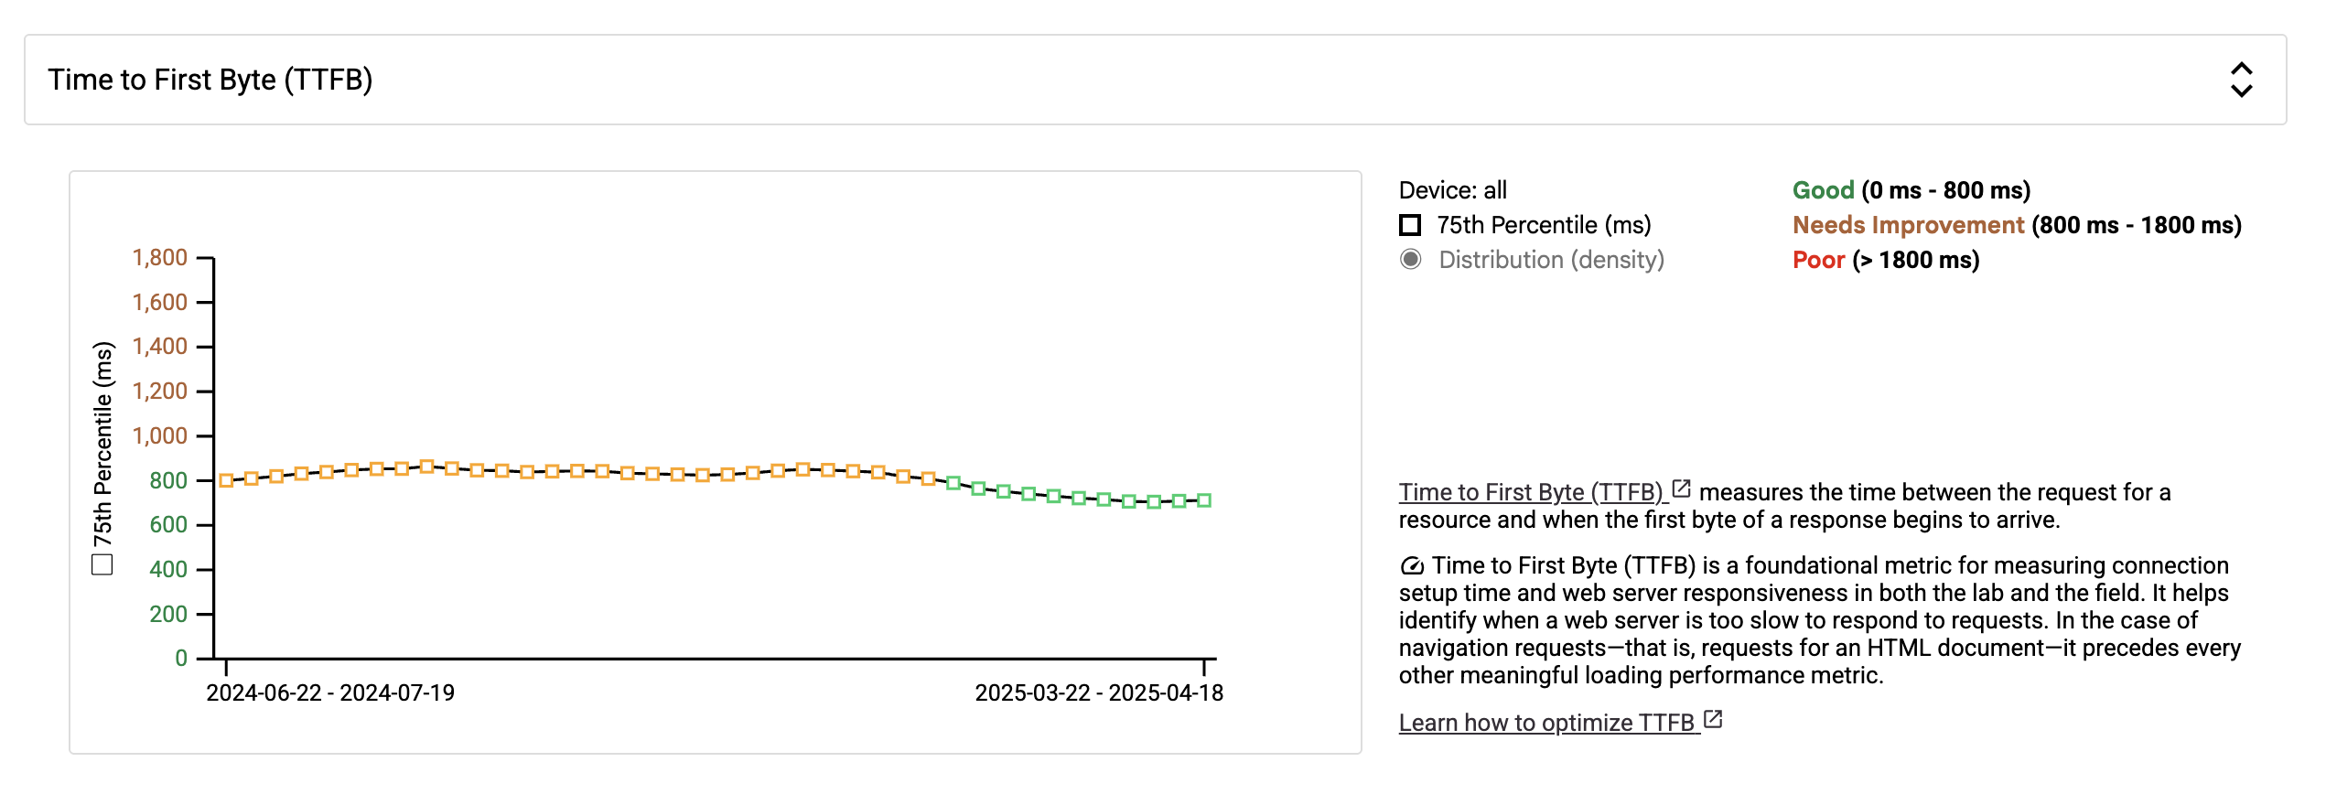2326x805 pixels.
Task: Click up-down chevron arrows on metric selector
Action: click(x=2241, y=80)
